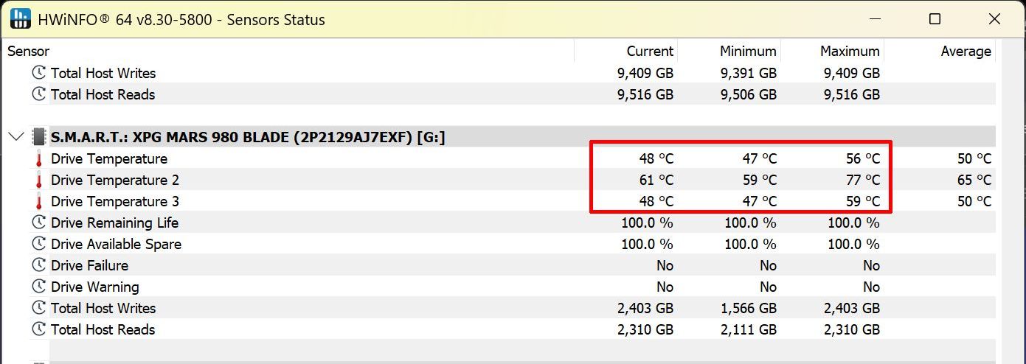Select the S.M.A.R.T.: XPG MARS 980 BLADE header text
Screen dimensions: 1026x364
[248, 137]
